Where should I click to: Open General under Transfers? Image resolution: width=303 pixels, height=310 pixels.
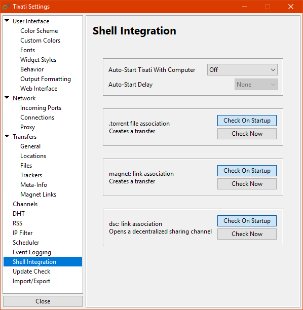coord(30,146)
